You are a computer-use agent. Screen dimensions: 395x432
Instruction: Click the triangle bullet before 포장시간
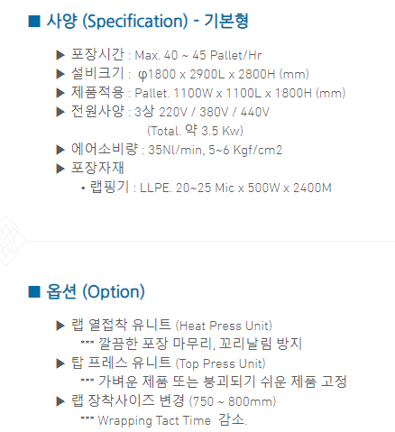(x=60, y=55)
